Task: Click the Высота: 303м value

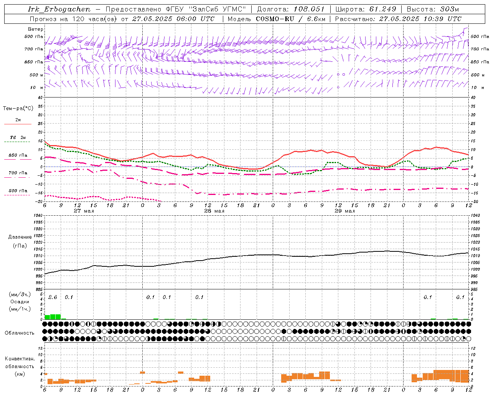Action: (x=433, y=9)
